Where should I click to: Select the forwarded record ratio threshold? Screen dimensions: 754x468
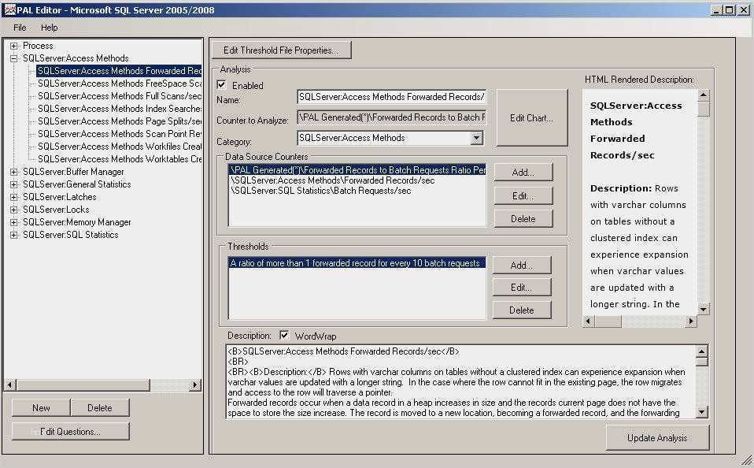coord(357,263)
